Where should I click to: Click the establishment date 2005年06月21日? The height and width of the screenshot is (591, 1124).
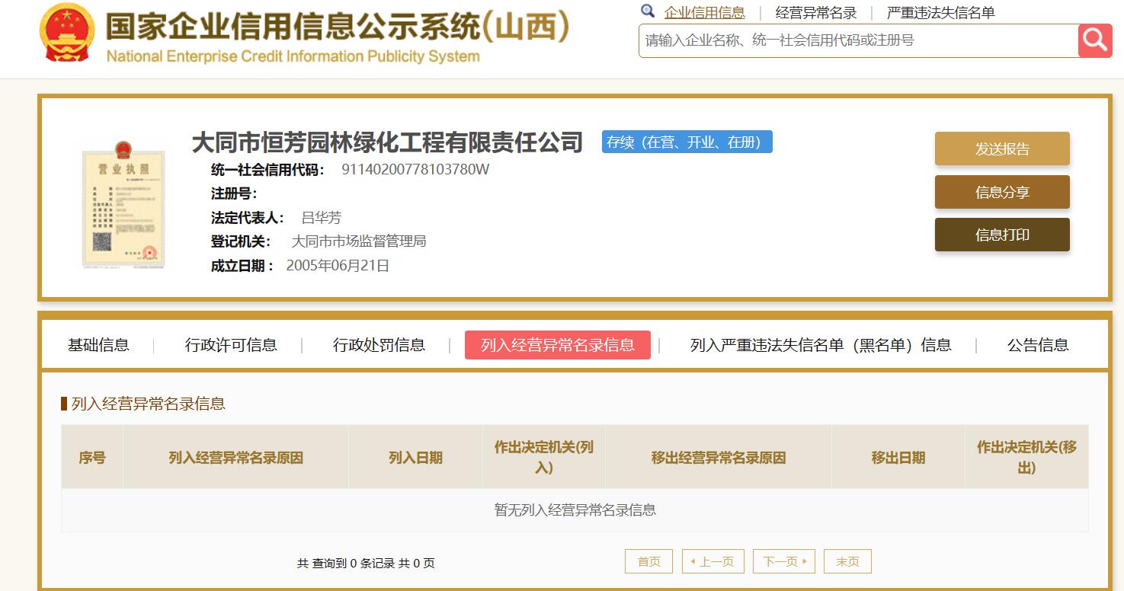tap(338, 266)
